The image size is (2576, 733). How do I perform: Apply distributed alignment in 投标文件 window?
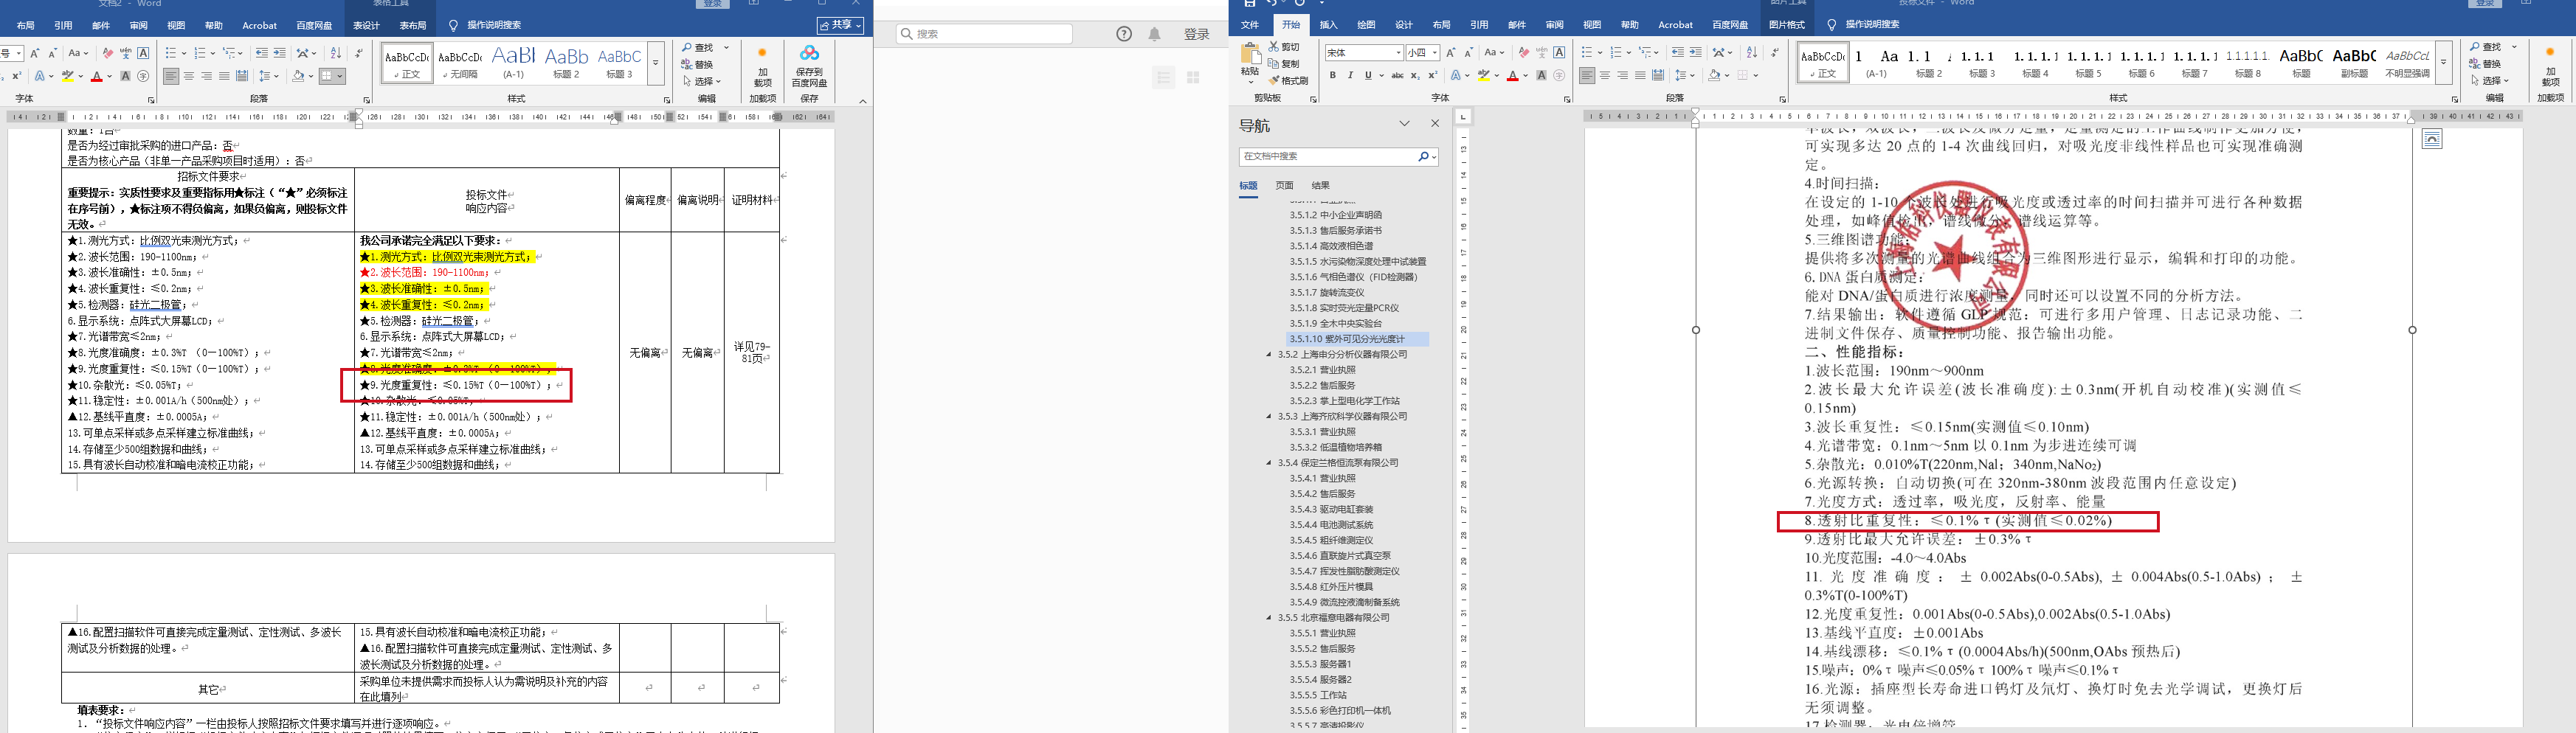coord(1659,75)
